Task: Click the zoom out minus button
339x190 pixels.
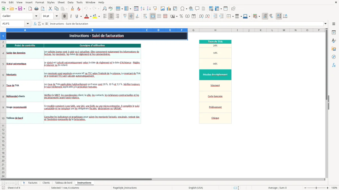Action: click(305, 188)
